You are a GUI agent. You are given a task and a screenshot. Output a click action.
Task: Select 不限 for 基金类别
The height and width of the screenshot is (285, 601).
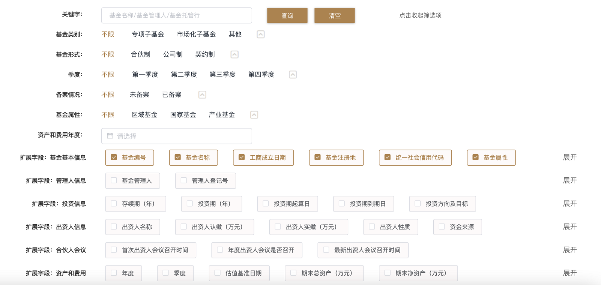coord(108,34)
